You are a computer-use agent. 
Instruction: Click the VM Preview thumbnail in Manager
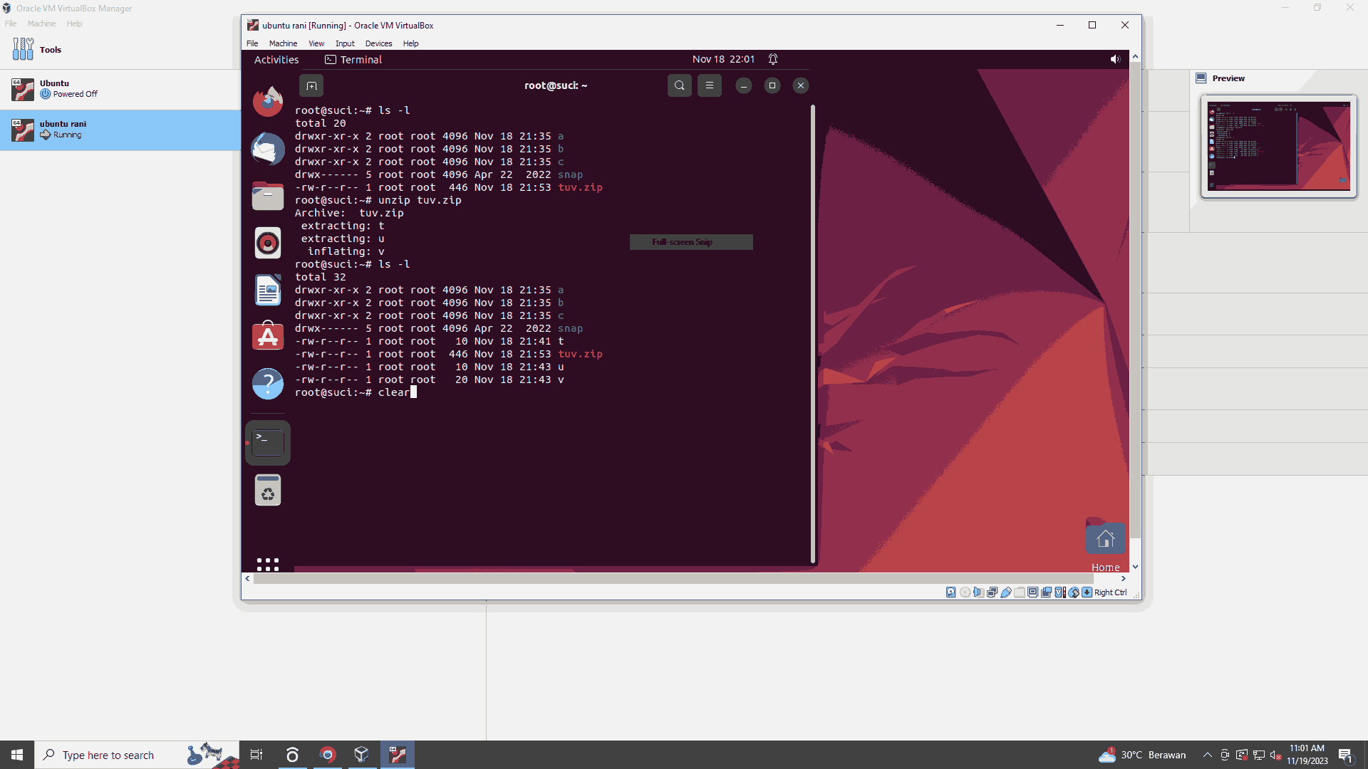(x=1278, y=147)
